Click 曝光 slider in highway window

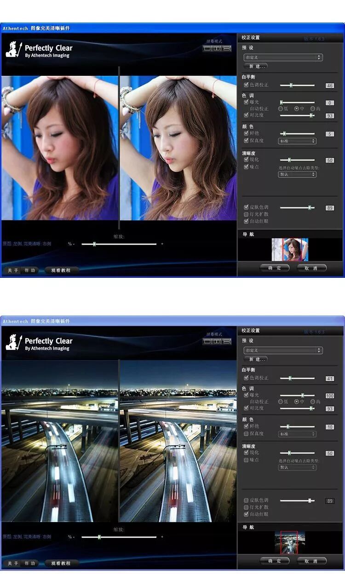tap(297, 395)
